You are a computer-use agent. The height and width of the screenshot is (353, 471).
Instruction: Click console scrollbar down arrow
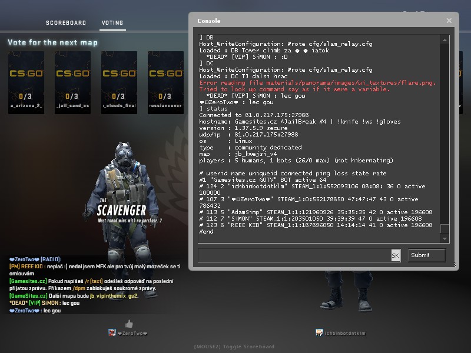click(445, 239)
